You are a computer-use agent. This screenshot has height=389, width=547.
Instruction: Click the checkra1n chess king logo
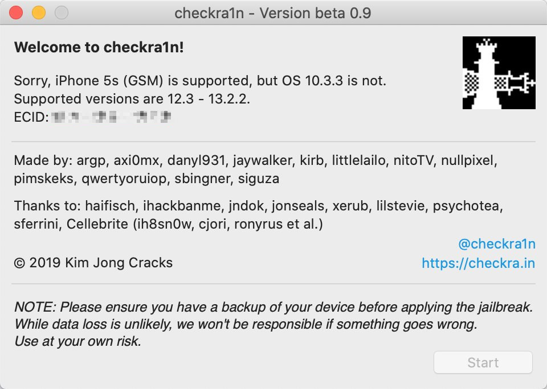tap(499, 72)
